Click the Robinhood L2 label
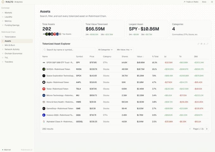The height and width of the screenshot is (152, 215). tap(27, 150)
